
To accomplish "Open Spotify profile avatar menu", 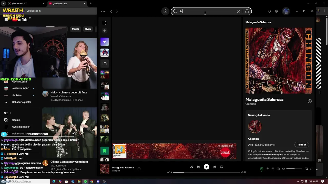I will tap(286, 11).
